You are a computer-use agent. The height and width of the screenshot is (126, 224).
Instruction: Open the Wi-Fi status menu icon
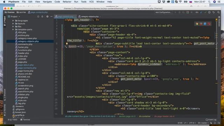coord(180,2)
